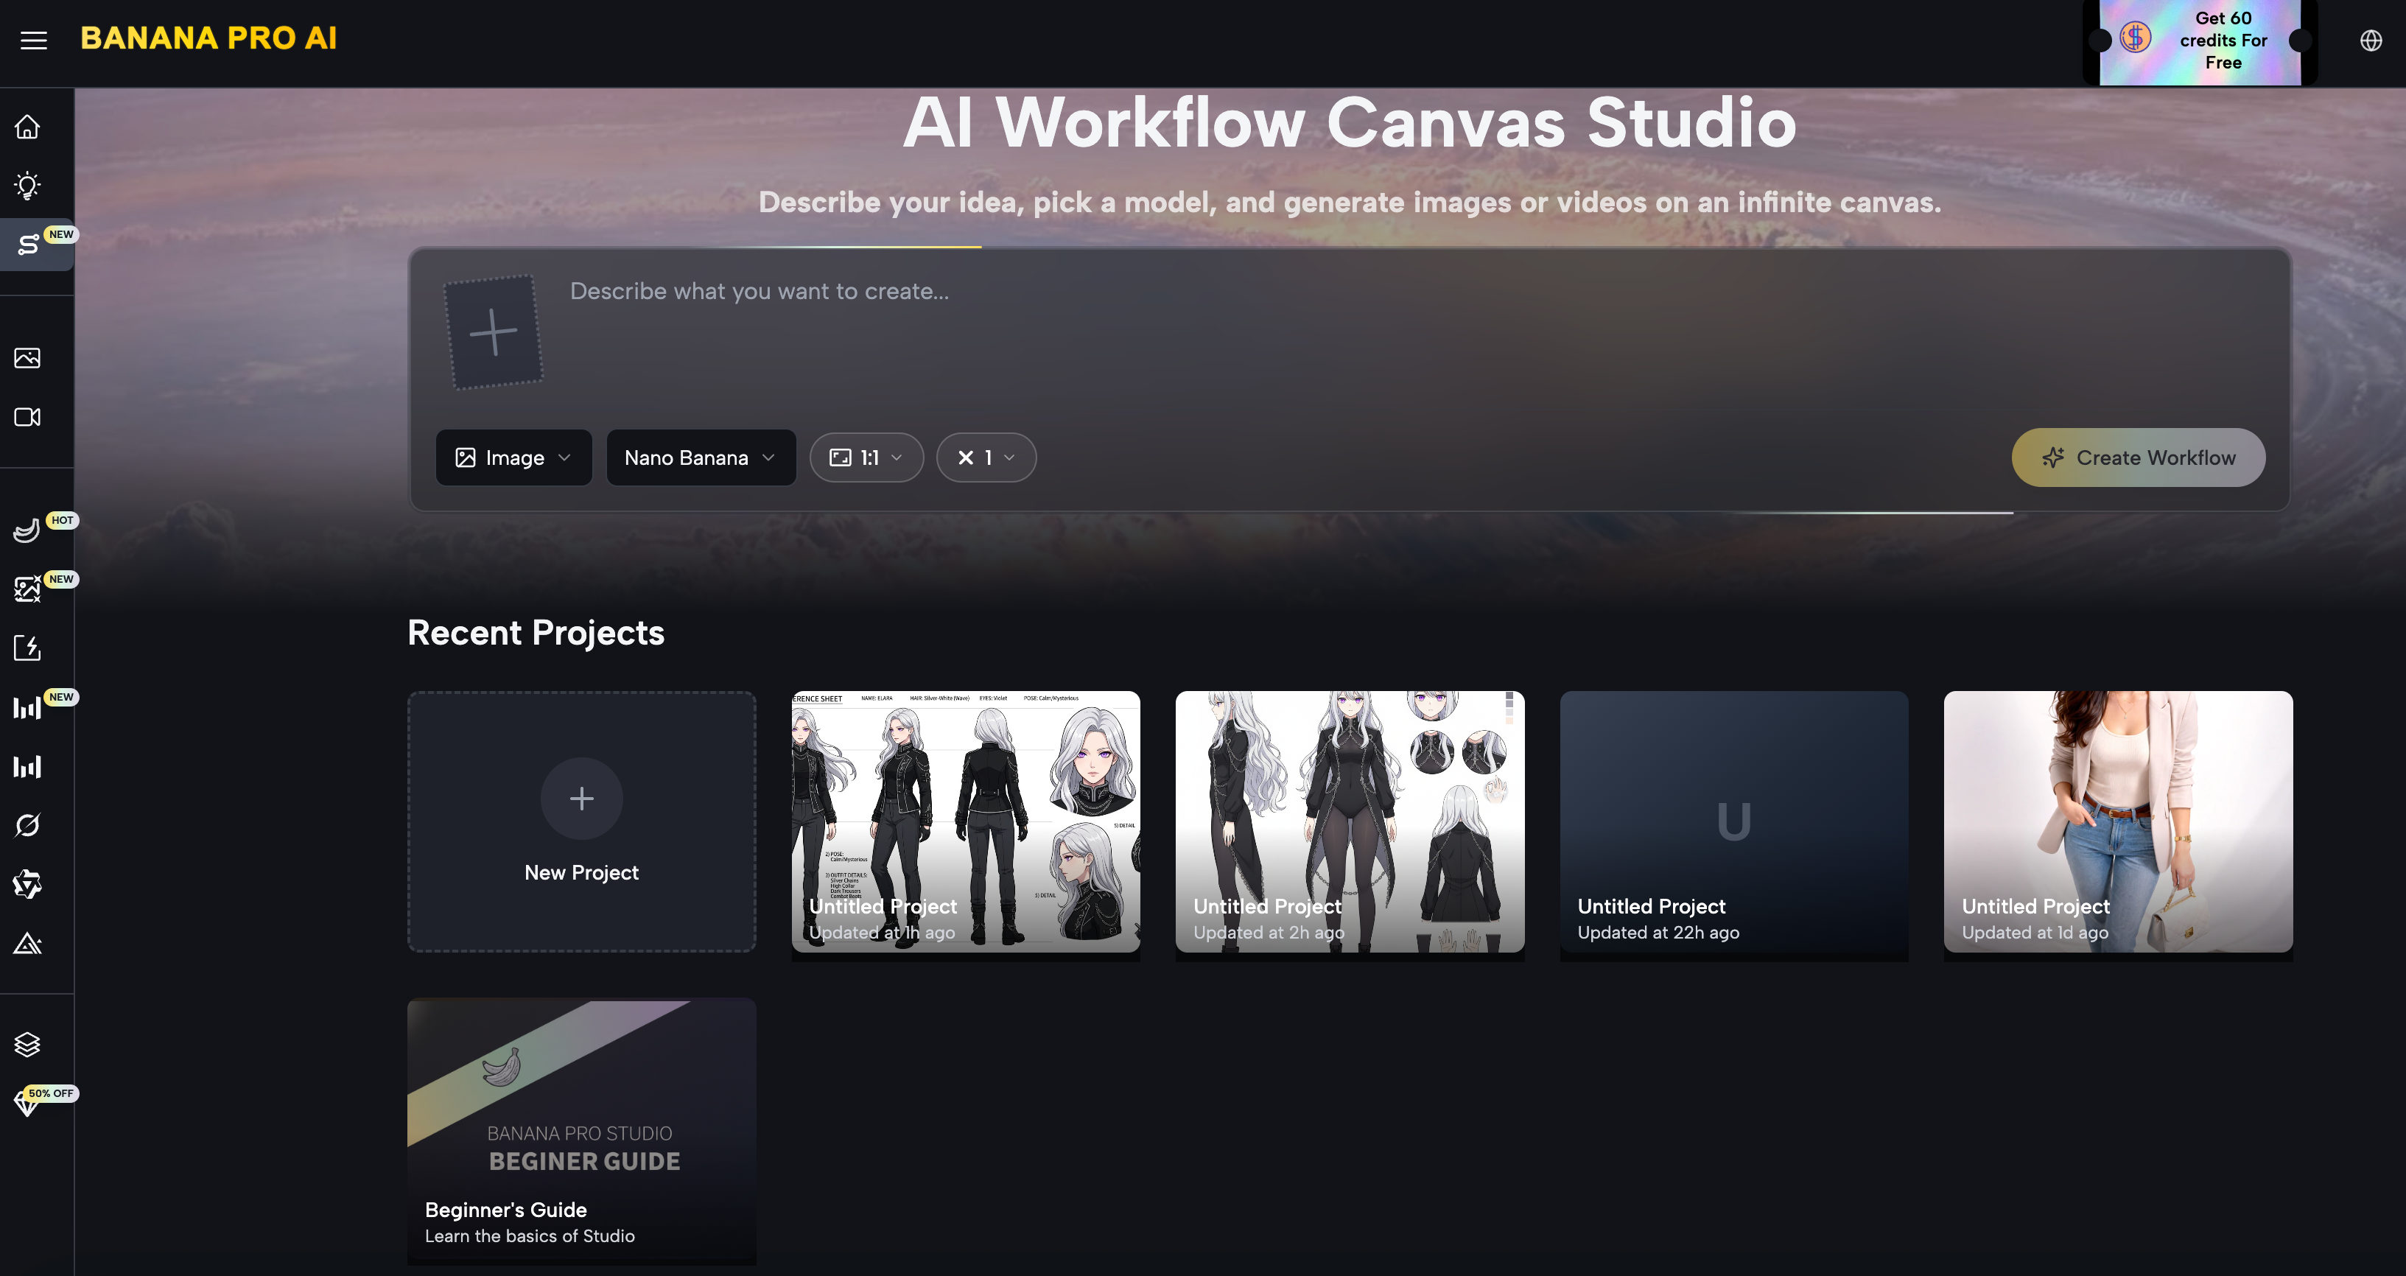Open the video camera sidebar icon
Screen dimensions: 2406x1276
pos(27,416)
